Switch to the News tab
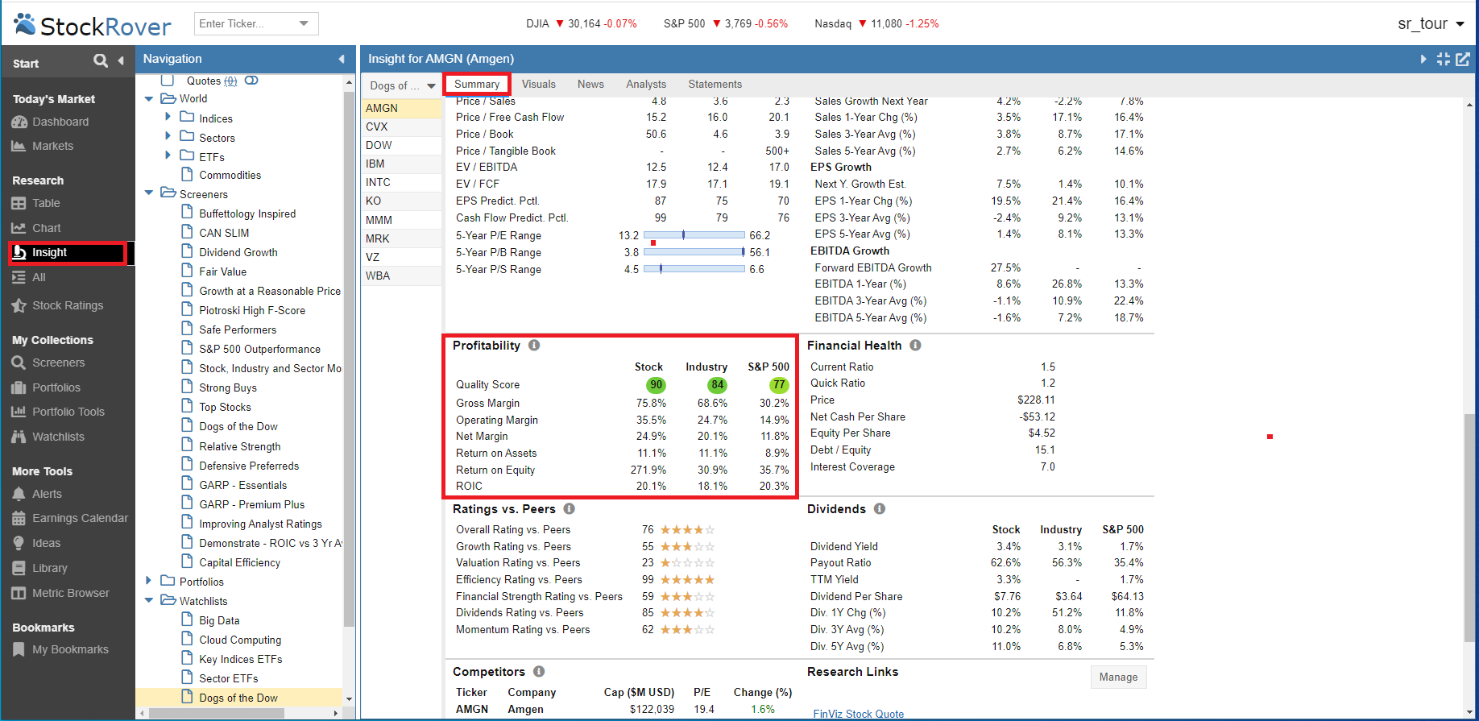Viewport: 1479px width, 721px height. tap(590, 84)
